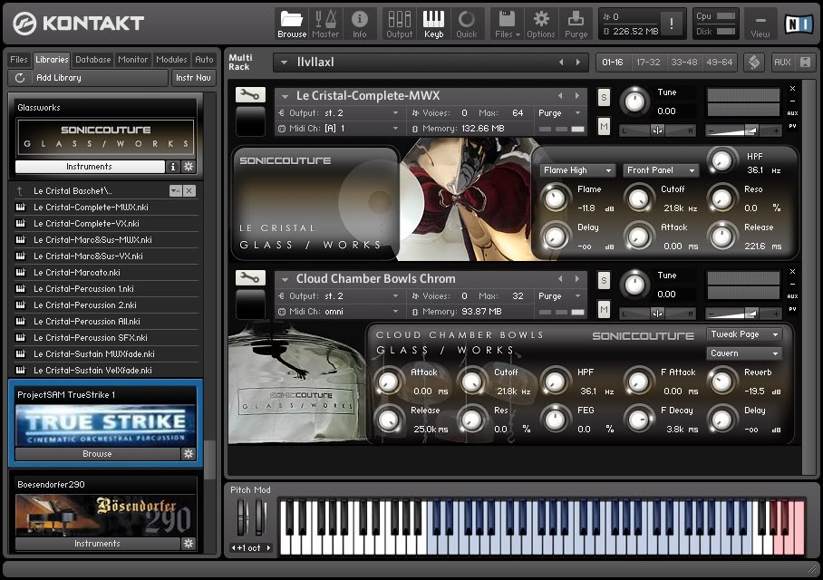Mute the Cloud Chamber Bowls instrument
The image size is (823, 580).
(x=604, y=309)
